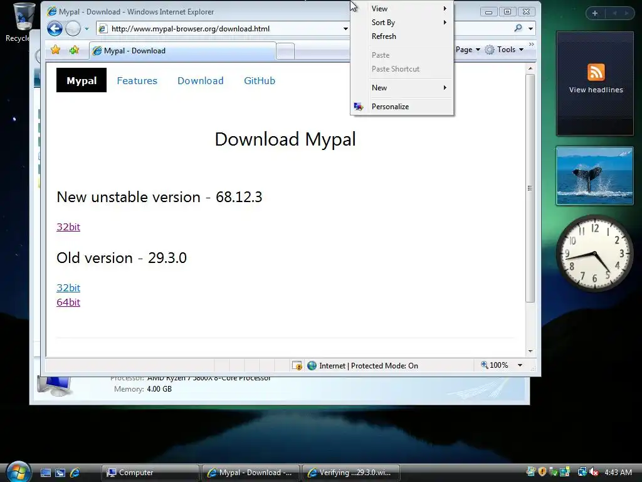
Task: Click the Mypal logo link
Action: tap(82, 80)
